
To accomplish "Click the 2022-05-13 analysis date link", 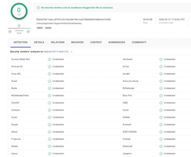I will coord(56,52).
